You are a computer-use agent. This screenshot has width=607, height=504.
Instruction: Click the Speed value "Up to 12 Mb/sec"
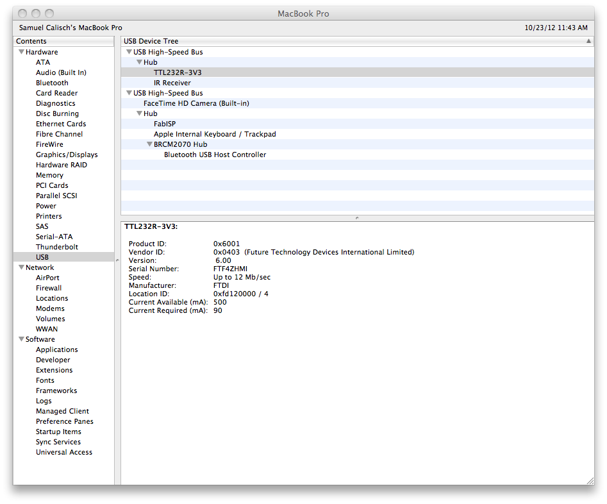pos(242,277)
